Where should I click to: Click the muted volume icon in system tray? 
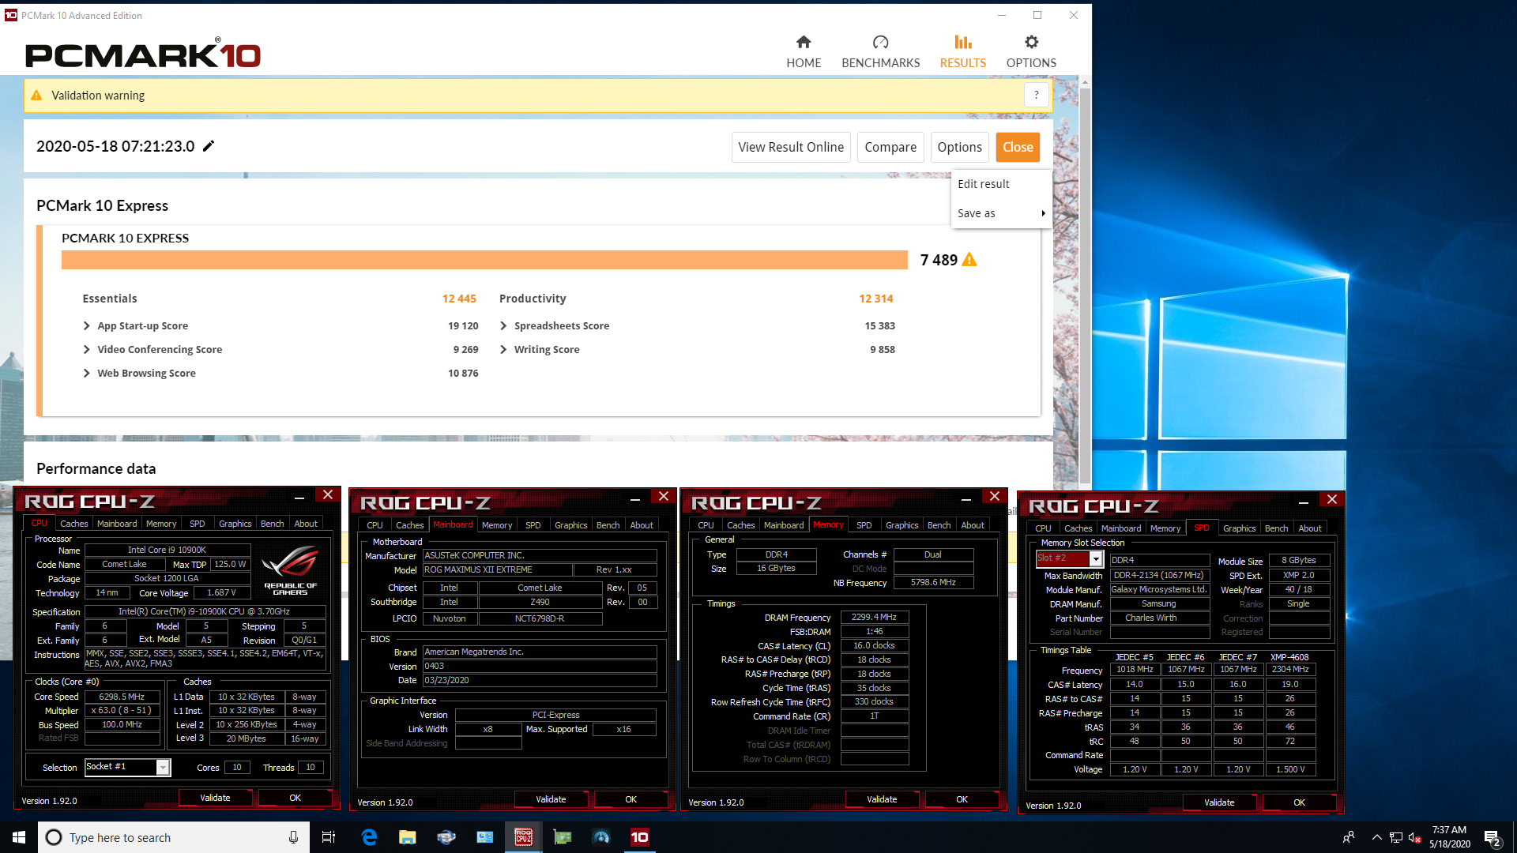tap(1415, 837)
